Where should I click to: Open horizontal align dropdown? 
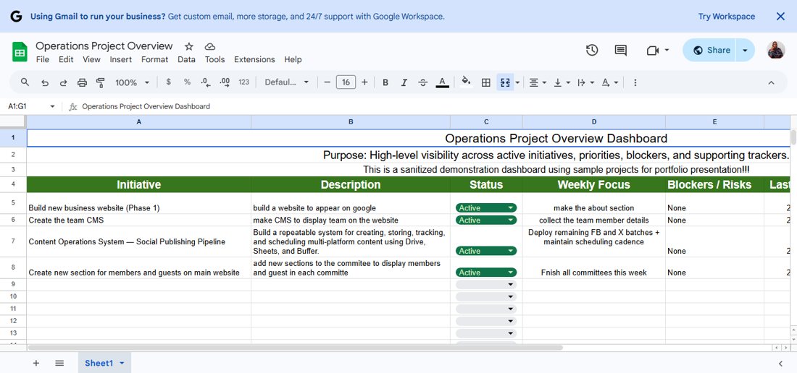point(538,82)
